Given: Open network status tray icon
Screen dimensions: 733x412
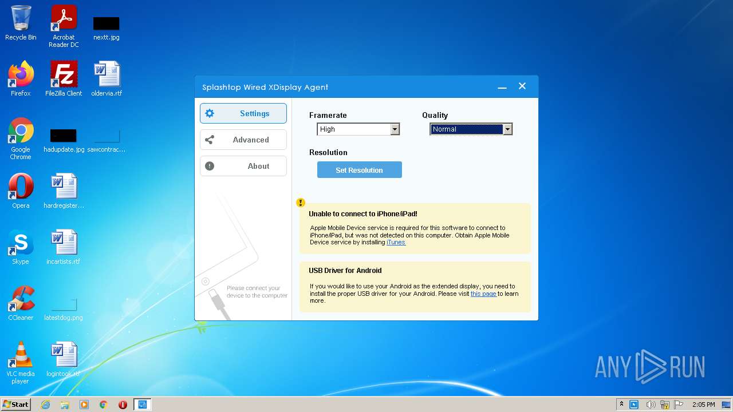Looking at the screenshot, I should click(x=665, y=405).
